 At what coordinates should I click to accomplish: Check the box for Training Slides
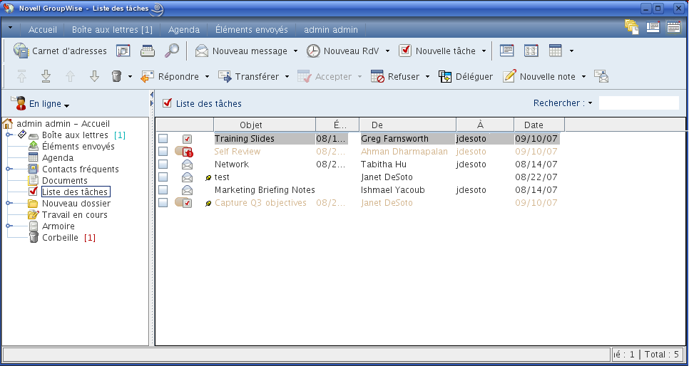tap(163, 139)
